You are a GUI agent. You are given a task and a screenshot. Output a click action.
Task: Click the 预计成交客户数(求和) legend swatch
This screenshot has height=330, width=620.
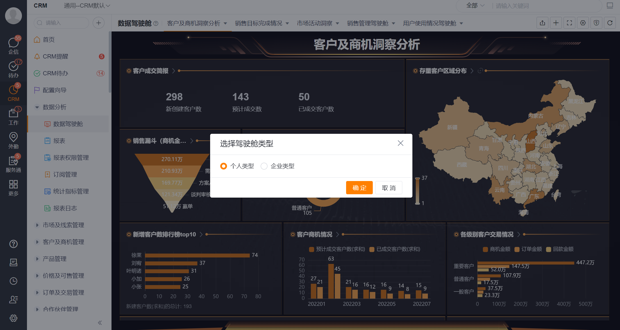pyautogui.click(x=311, y=249)
